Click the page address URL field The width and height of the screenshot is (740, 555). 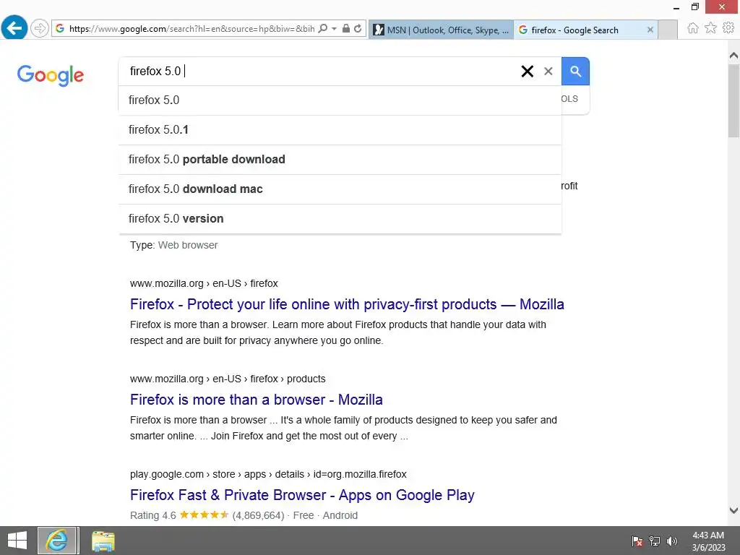pos(192,29)
